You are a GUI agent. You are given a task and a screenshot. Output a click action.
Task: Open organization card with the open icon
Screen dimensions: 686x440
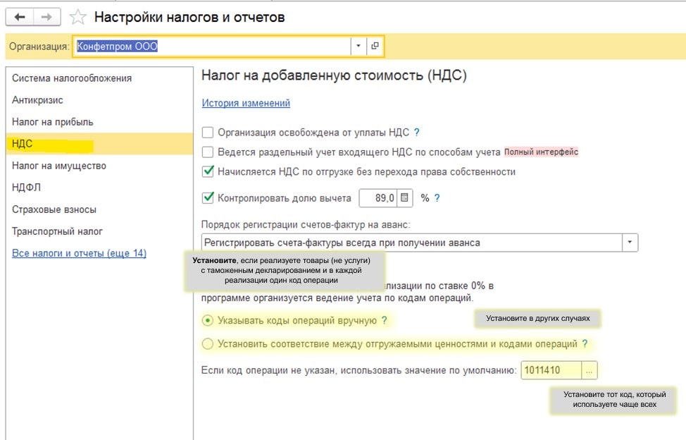(x=375, y=47)
